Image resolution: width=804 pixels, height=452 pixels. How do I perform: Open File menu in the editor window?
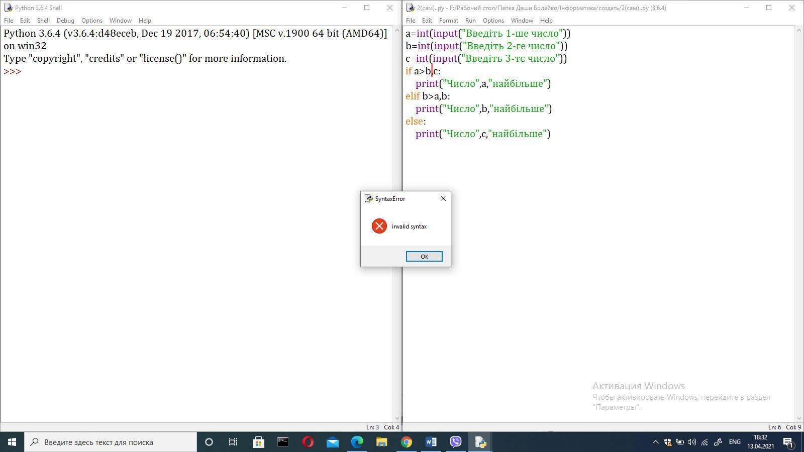point(411,21)
